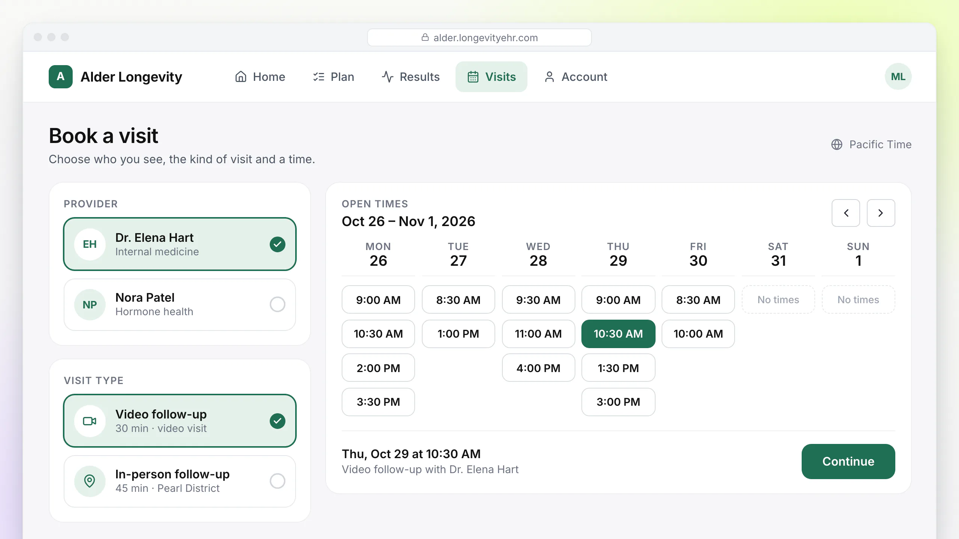Click the Oct 26 – Nov 1, 2026 range

click(408, 221)
